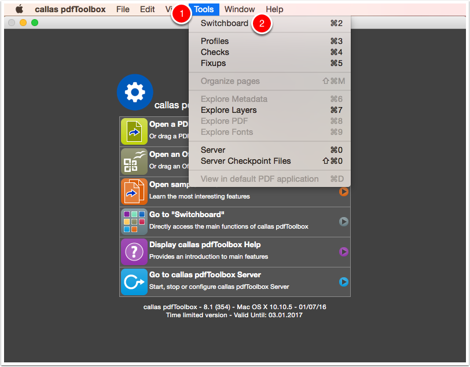Open the Apple menu
This screenshot has height=367, width=470.
20,9
